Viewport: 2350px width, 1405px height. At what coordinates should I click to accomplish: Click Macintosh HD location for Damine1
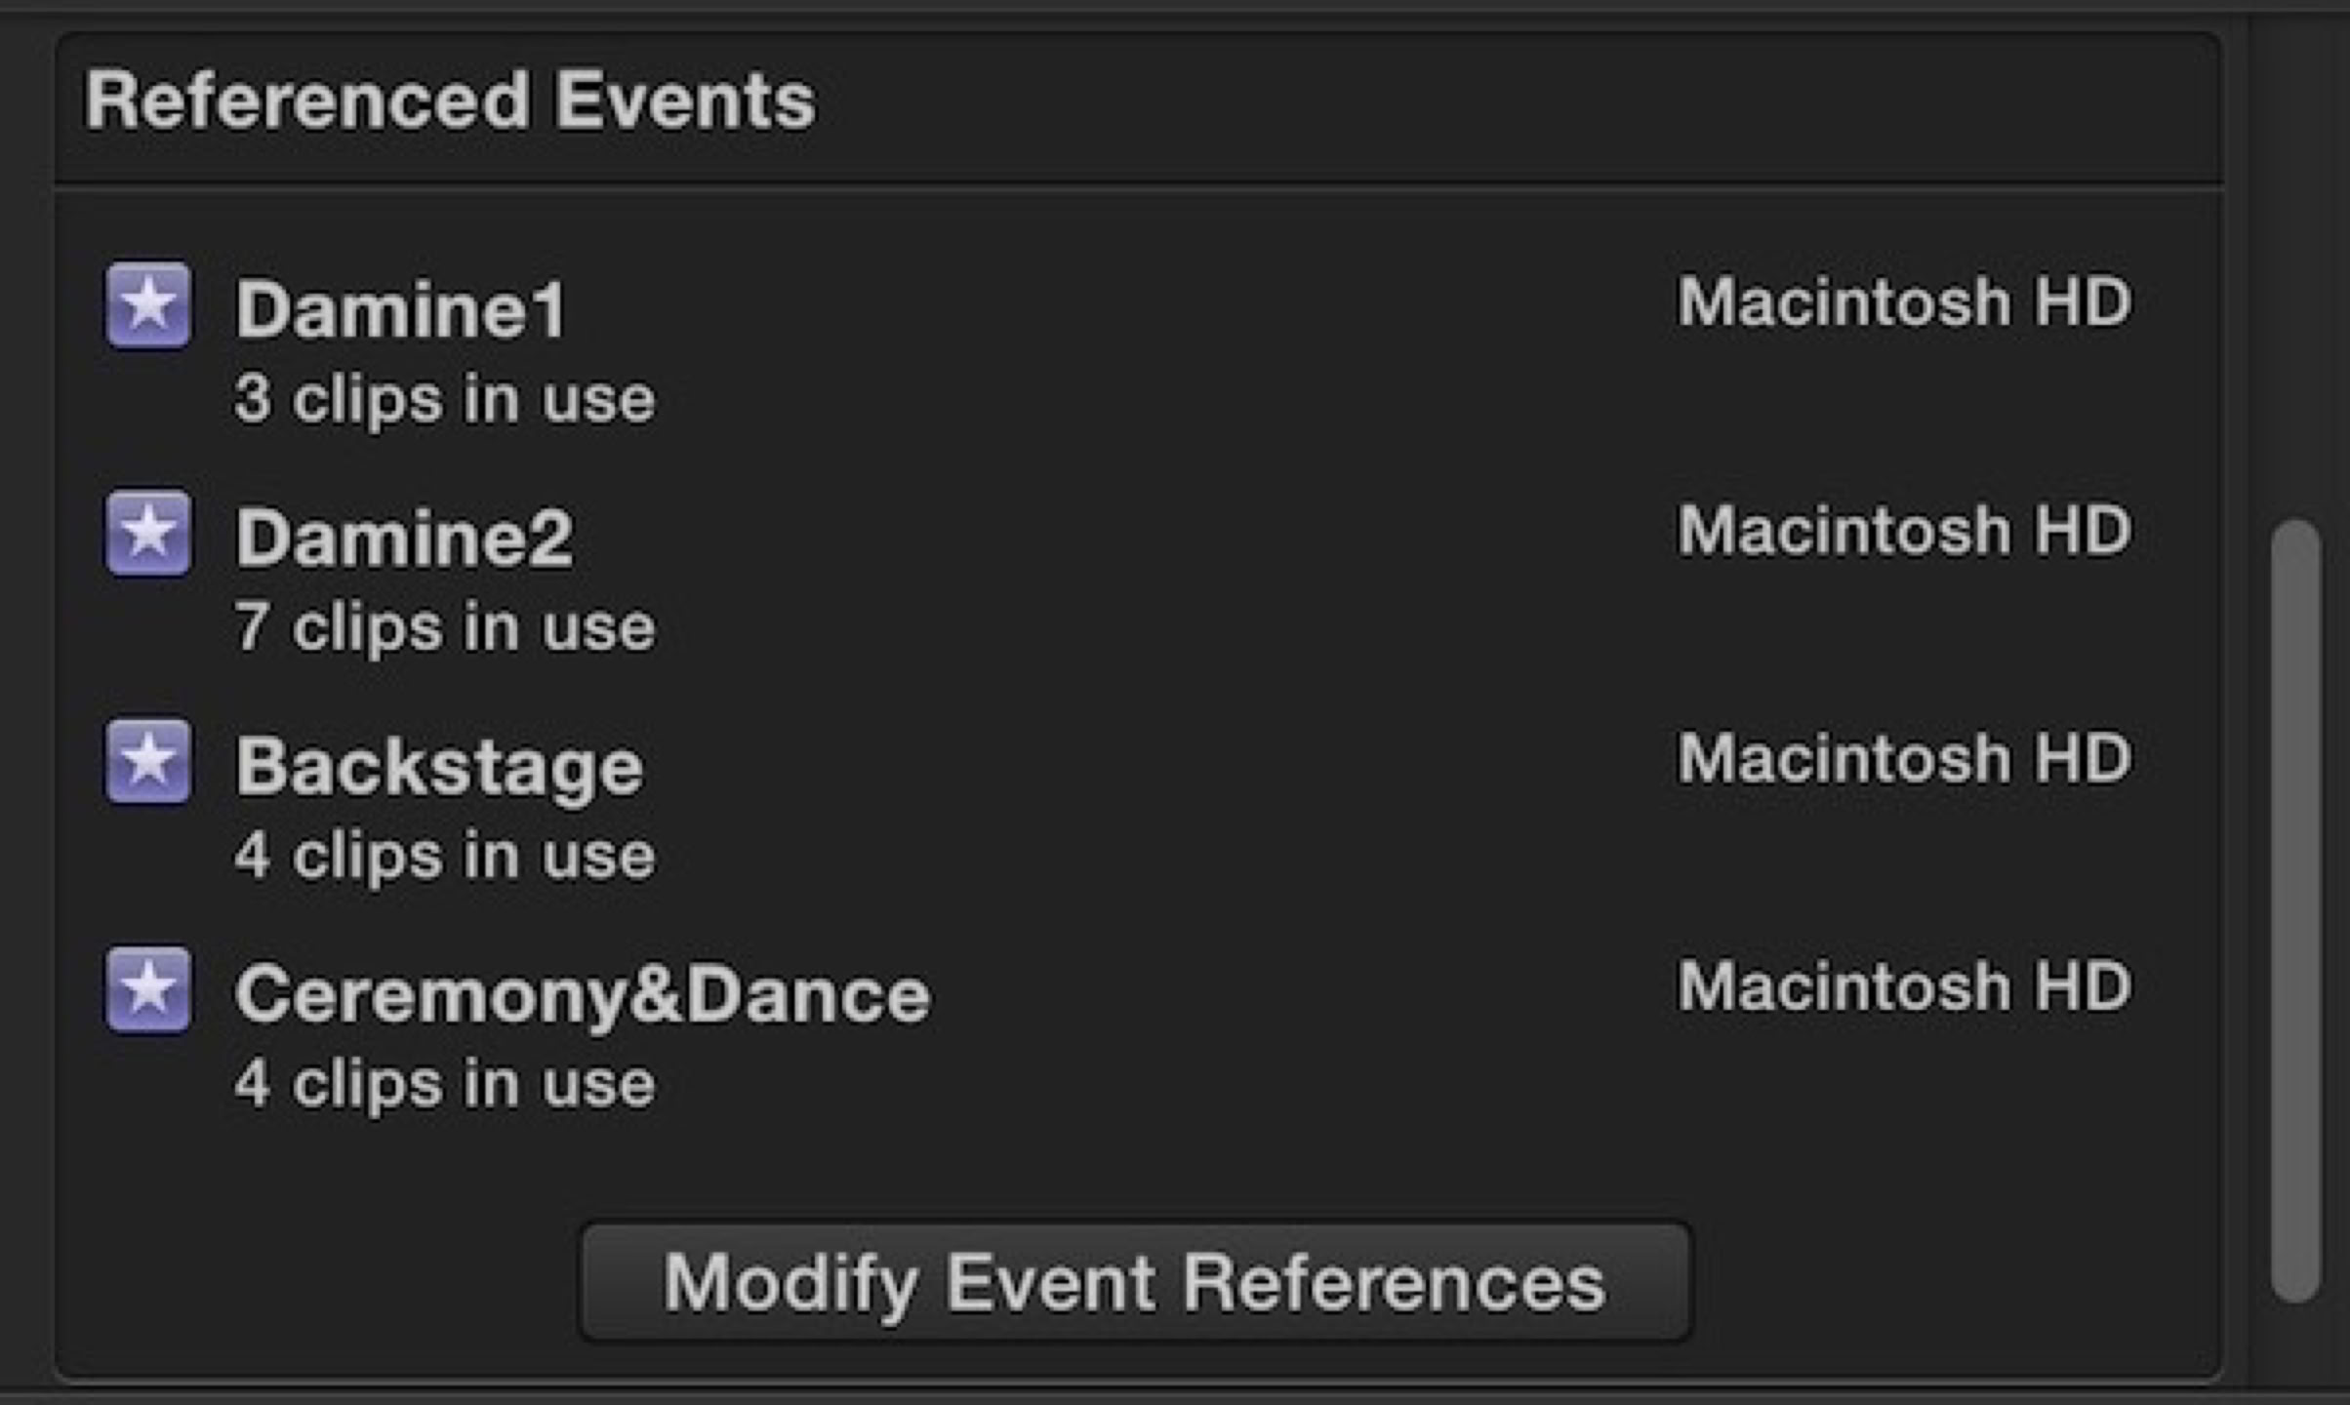click(x=1904, y=301)
